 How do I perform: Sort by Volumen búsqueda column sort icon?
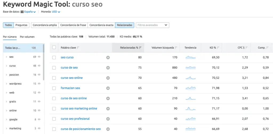176,48
